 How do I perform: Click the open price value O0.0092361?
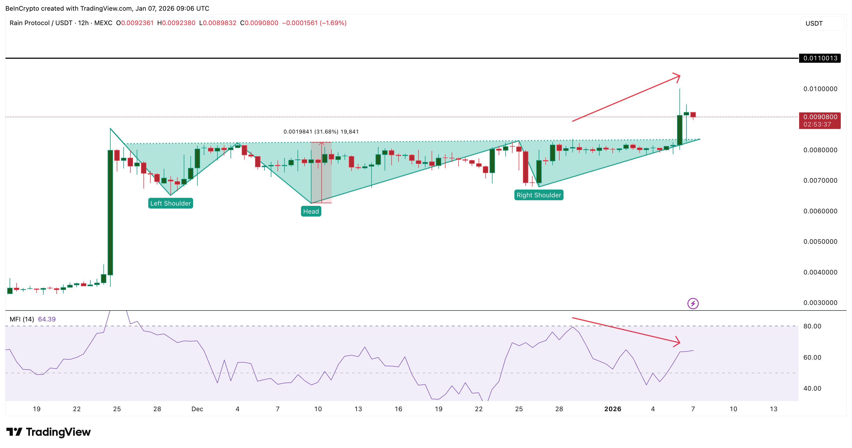pyautogui.click(x=134, y=23)
